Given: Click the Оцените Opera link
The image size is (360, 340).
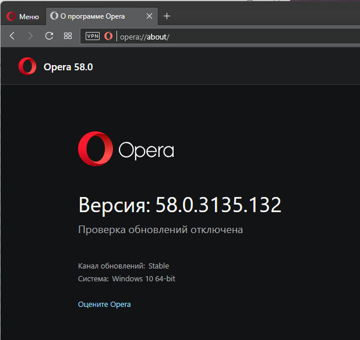Looking at the screenshot, I should pyautogui.click(x=104, y=305).
